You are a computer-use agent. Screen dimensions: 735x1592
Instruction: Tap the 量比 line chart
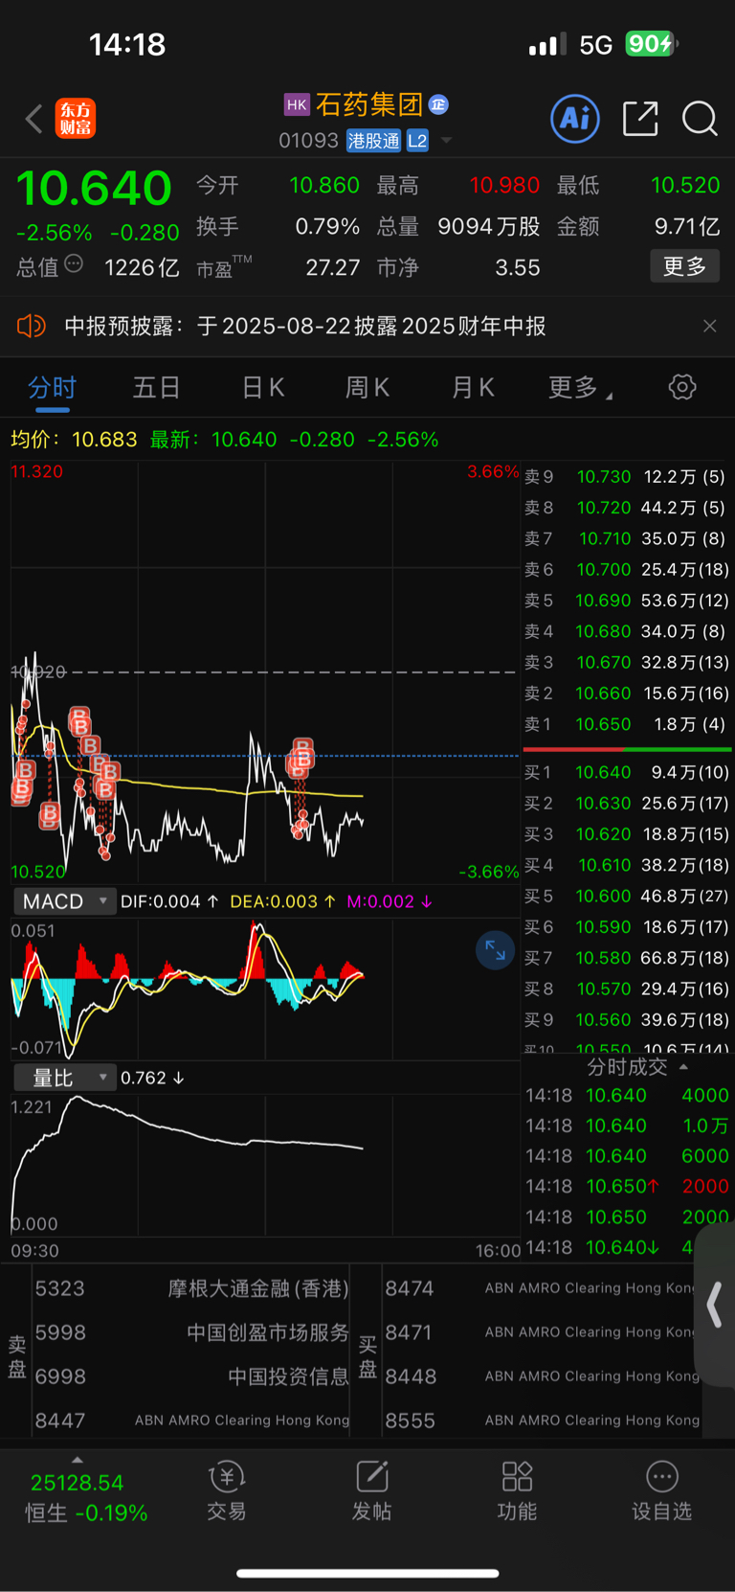click(265, 1164)
